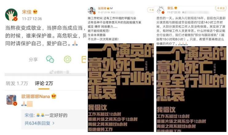This screenshot has width=228, height=135.
Task: Open 张雨绮's profile avatar
Action: (92, 10)
